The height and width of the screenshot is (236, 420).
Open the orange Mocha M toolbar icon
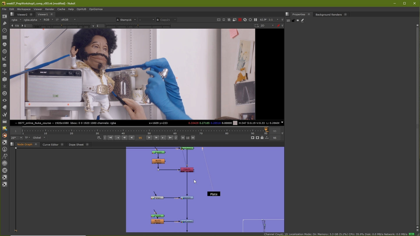[x=4, y=135]
